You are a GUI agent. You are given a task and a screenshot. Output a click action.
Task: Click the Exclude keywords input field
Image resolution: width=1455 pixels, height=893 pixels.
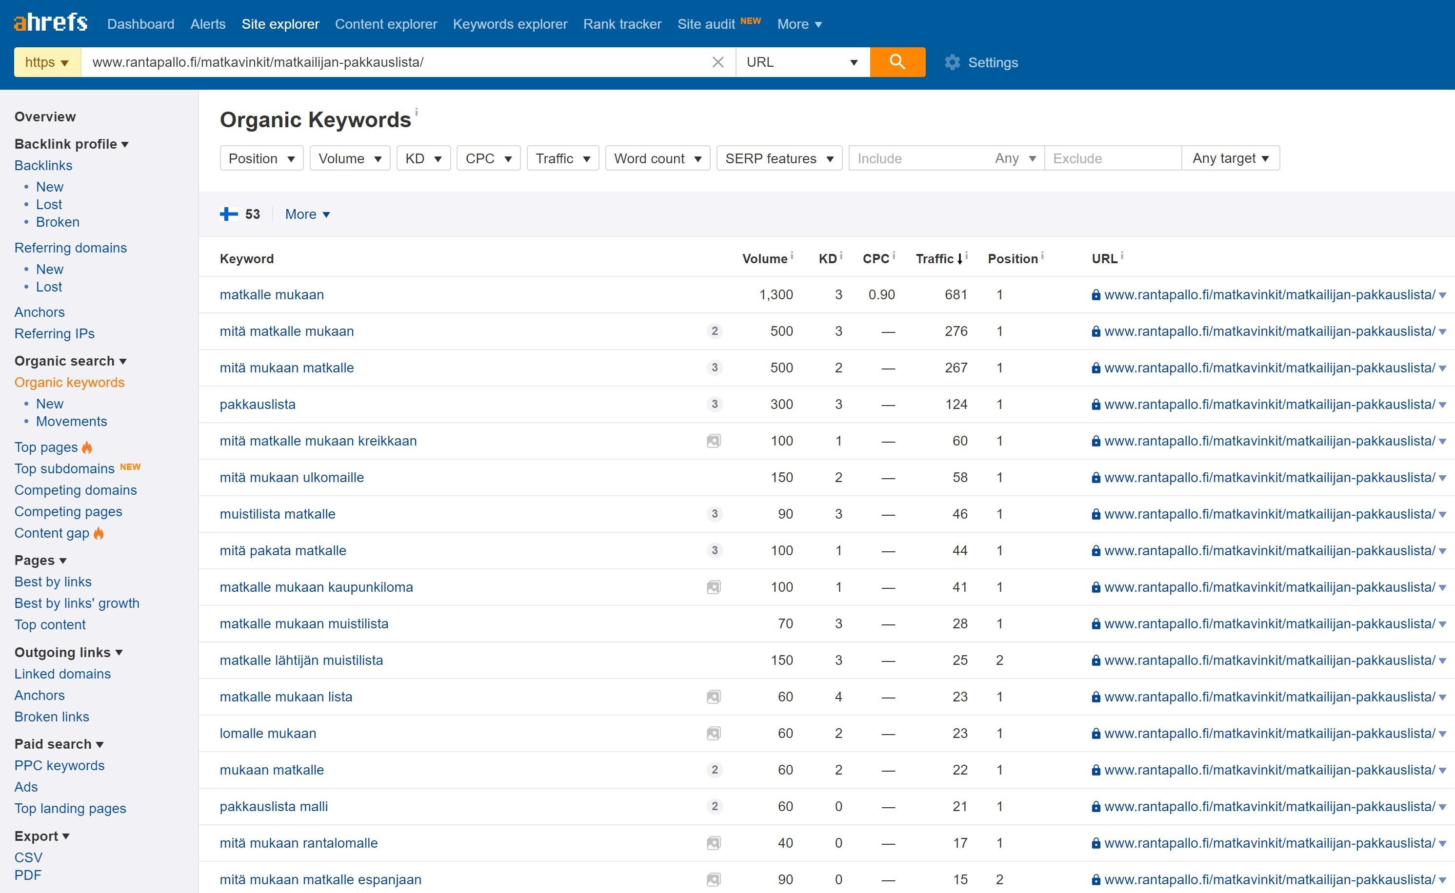1113,158
